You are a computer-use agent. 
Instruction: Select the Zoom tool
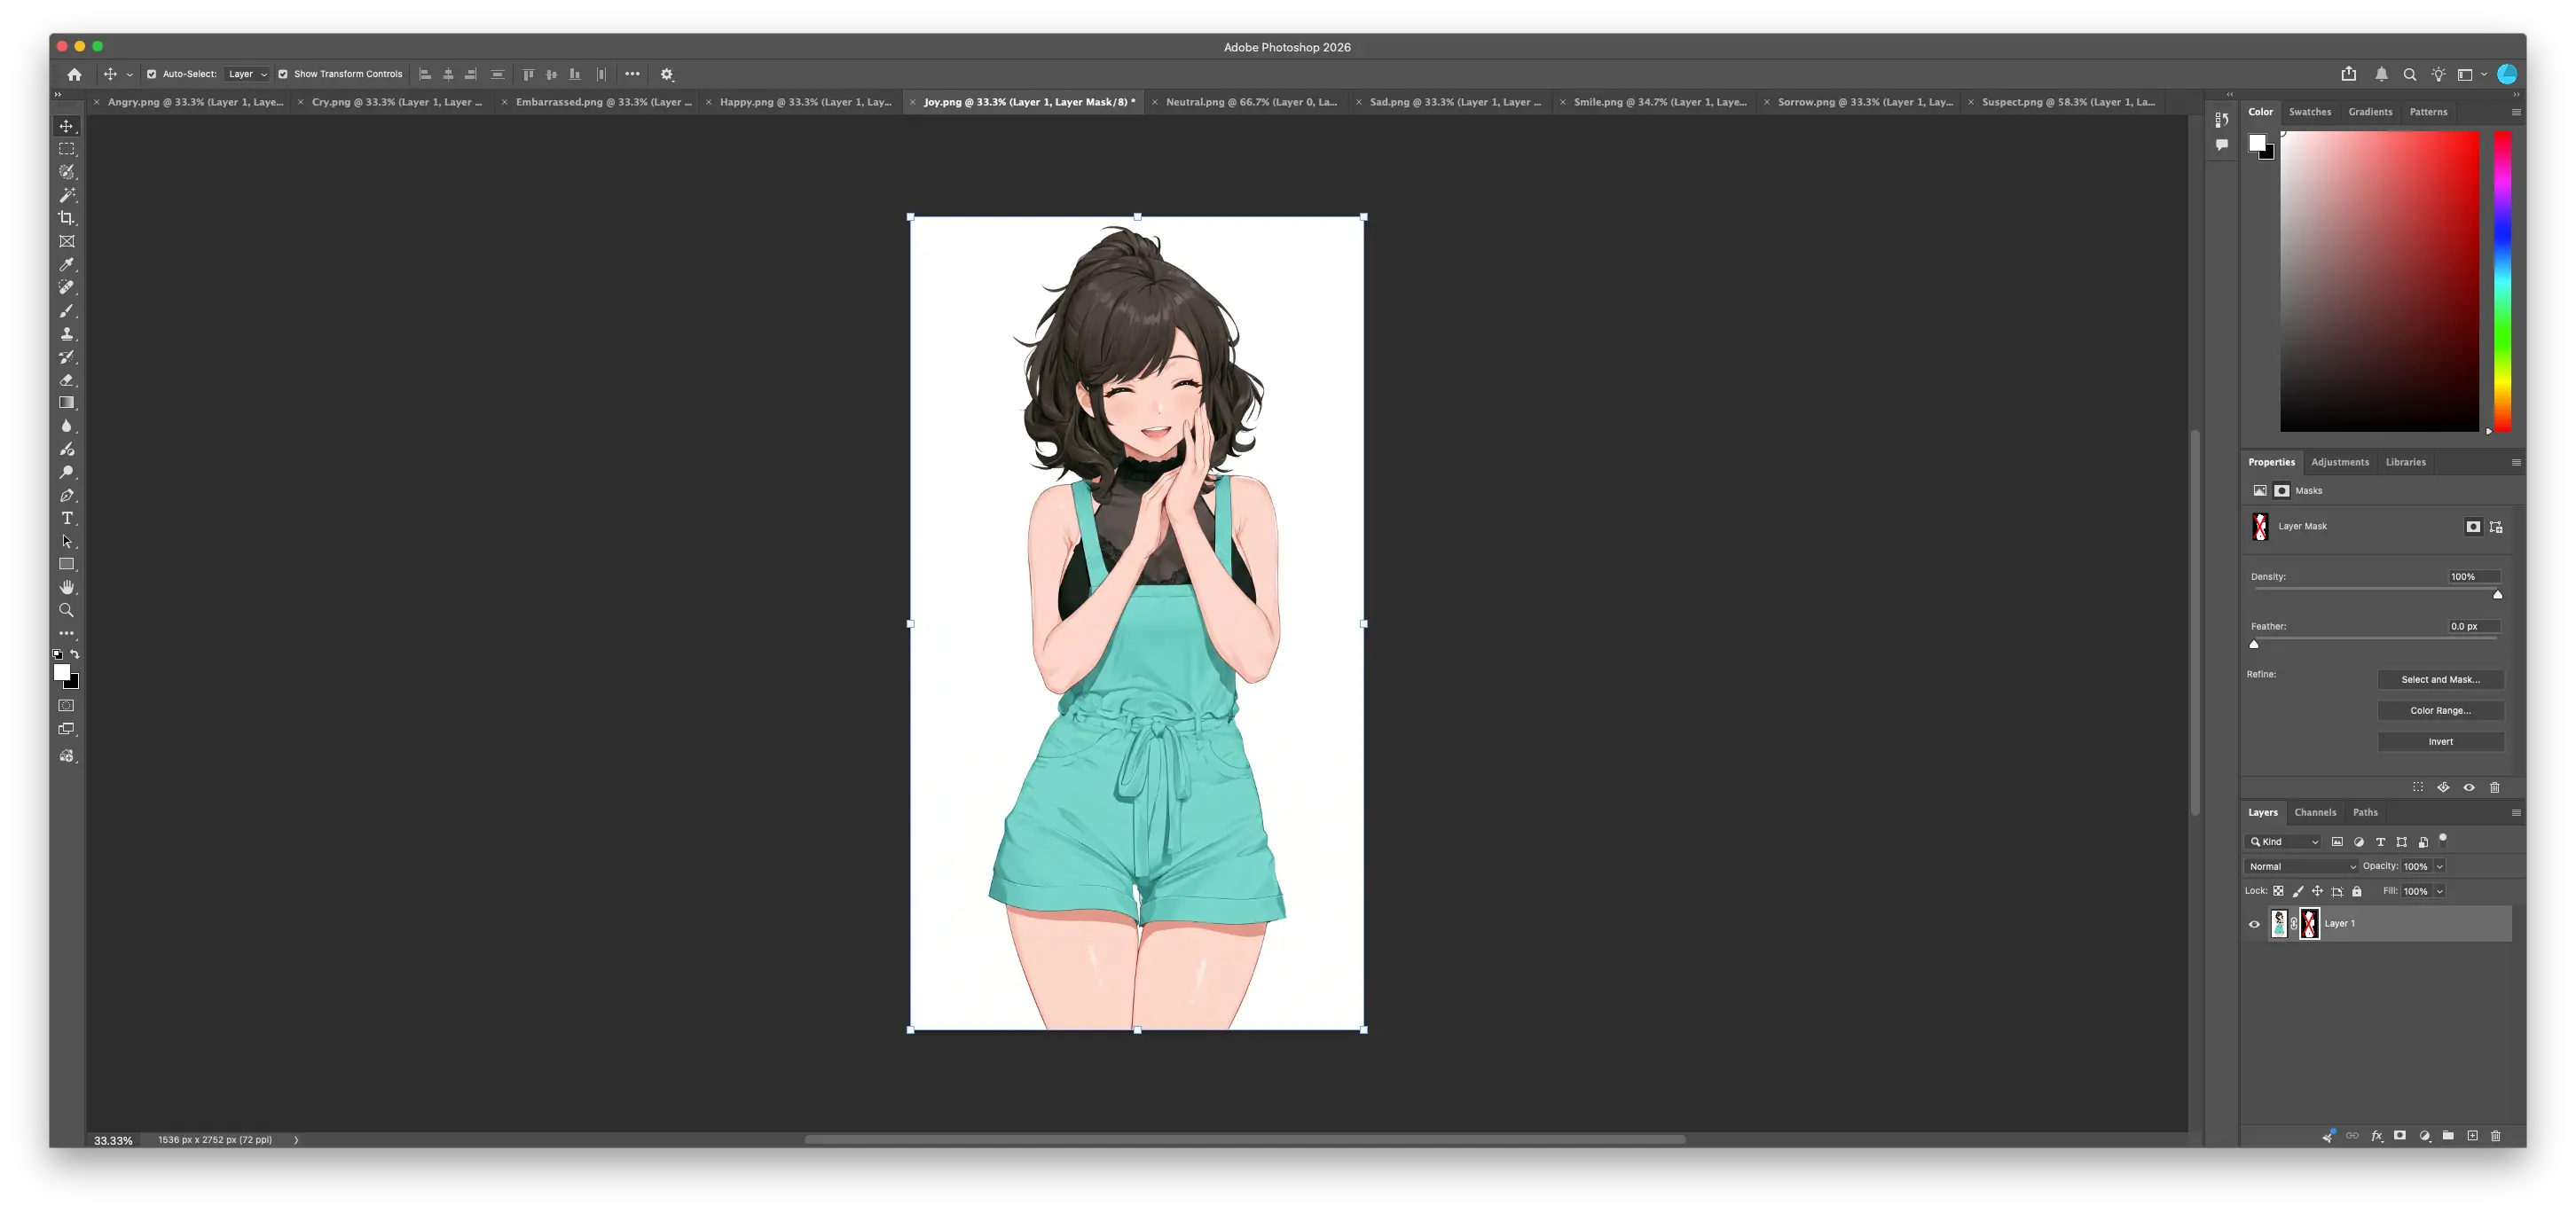66,610
